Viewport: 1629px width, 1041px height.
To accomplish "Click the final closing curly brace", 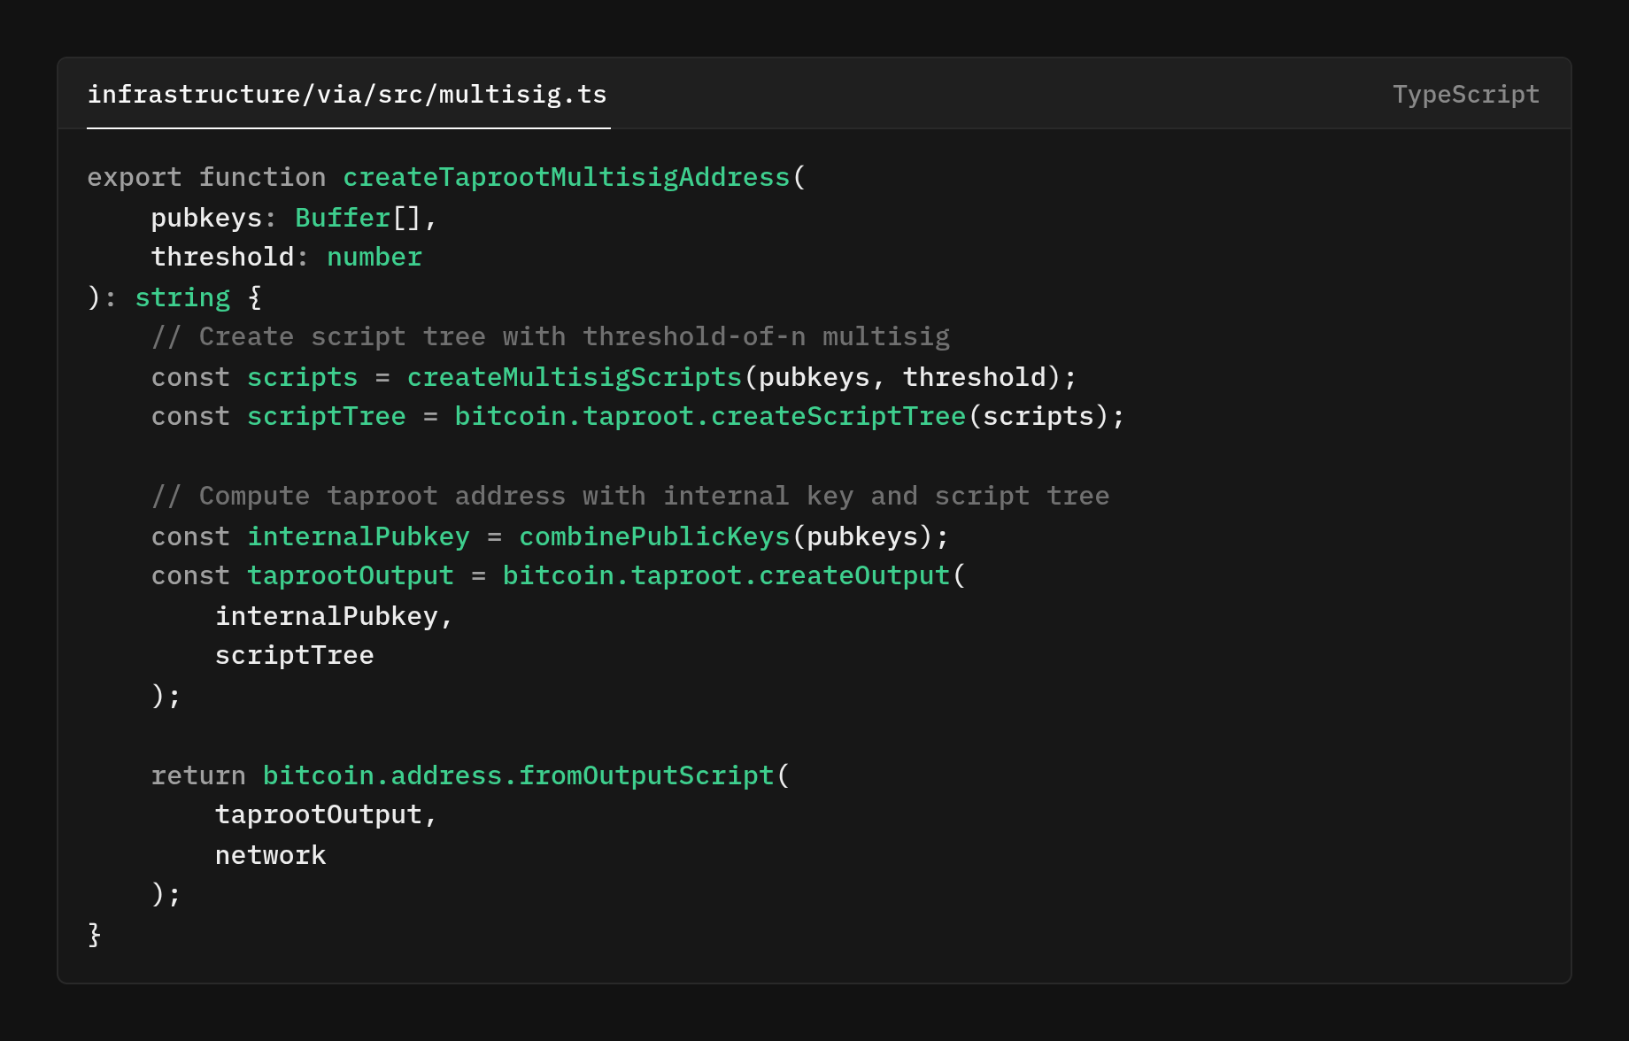I will pos(95,935).
